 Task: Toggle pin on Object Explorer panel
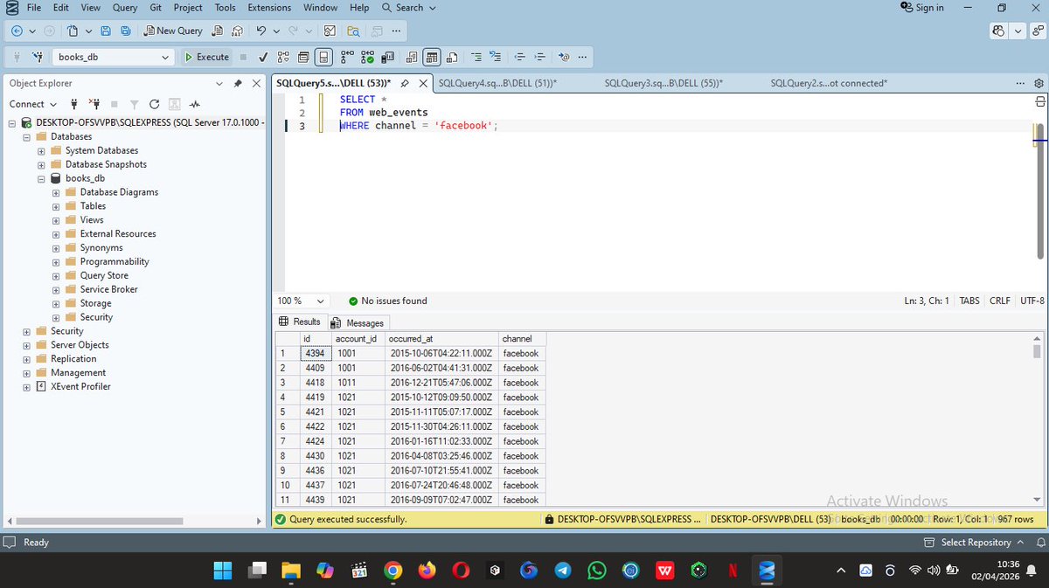click(238, 83)
